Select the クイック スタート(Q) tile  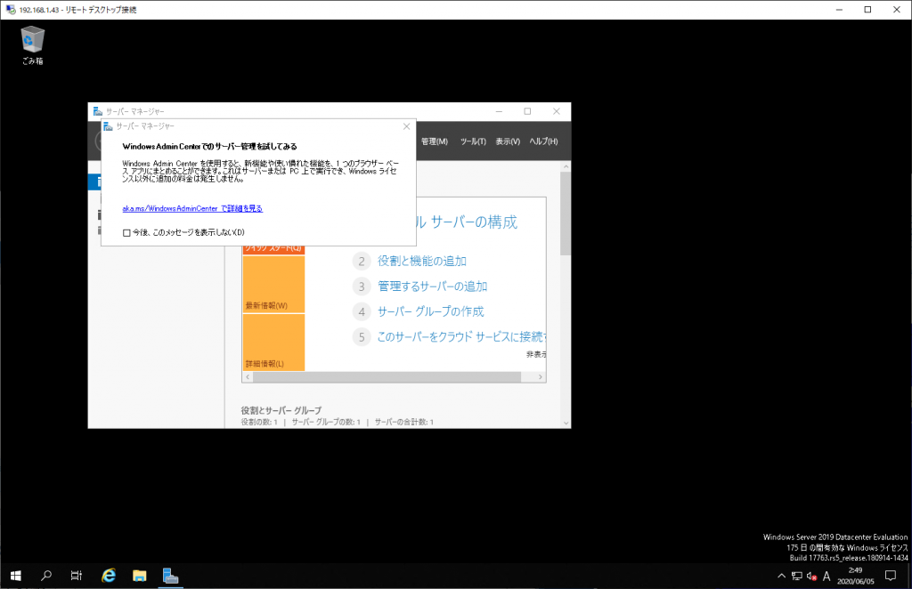pyautogui.click(x=273, y=248)
